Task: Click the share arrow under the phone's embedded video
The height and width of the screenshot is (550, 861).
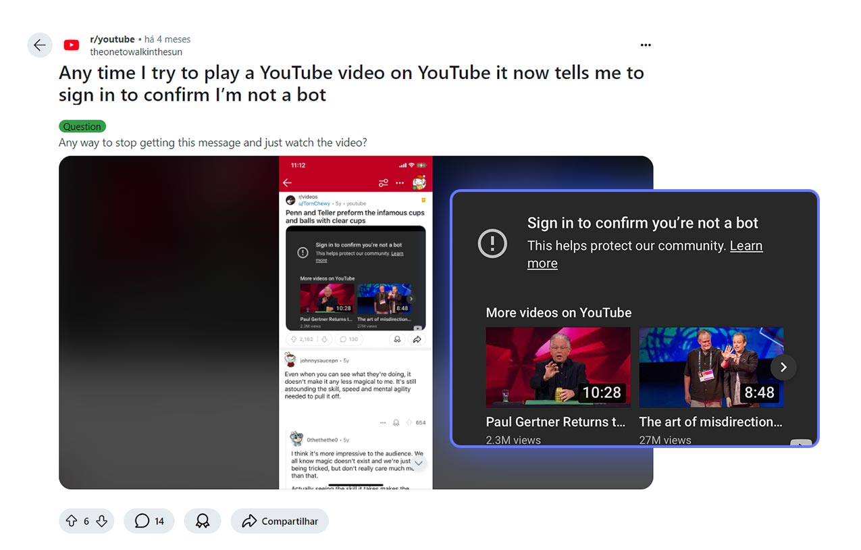Action: (x=417, y=339)
